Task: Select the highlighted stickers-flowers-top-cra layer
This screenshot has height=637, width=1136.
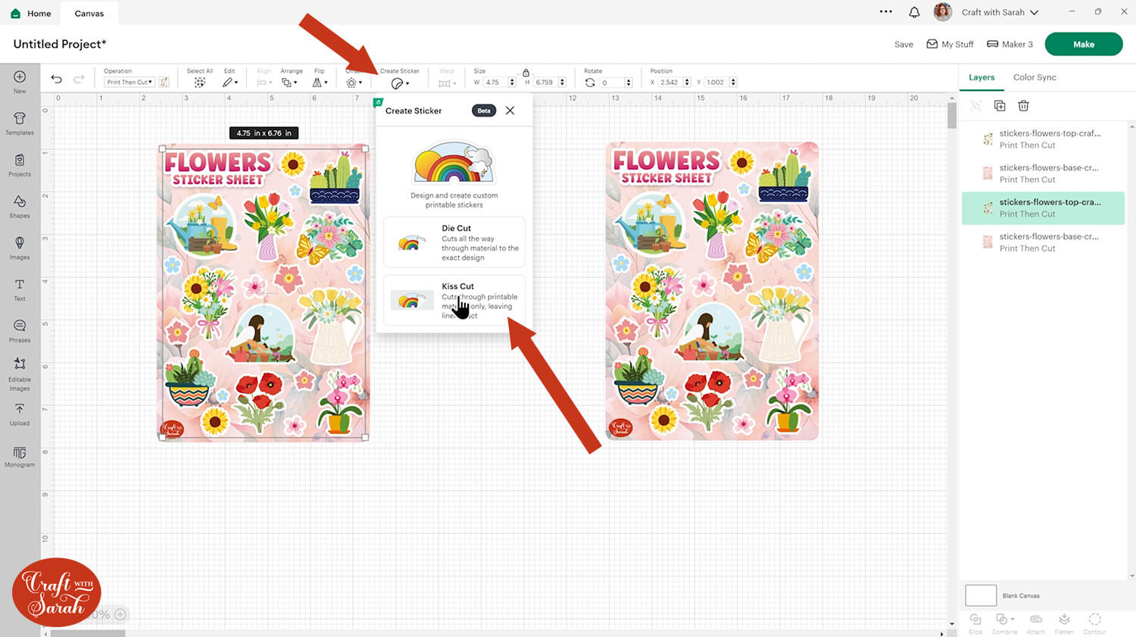Action: (x=1043, y=208)
